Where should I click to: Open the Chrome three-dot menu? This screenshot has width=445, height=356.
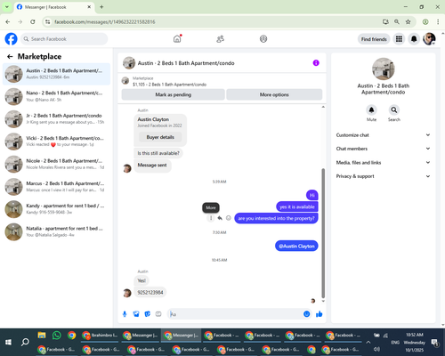438,21
